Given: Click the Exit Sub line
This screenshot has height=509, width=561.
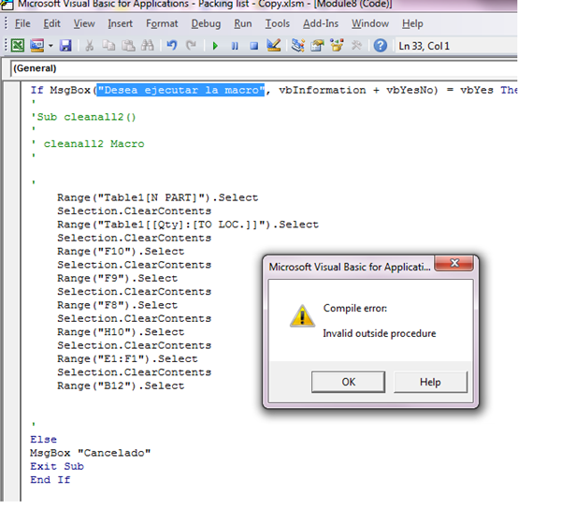Looking at the screenshot, I should (x=57, y=466).
